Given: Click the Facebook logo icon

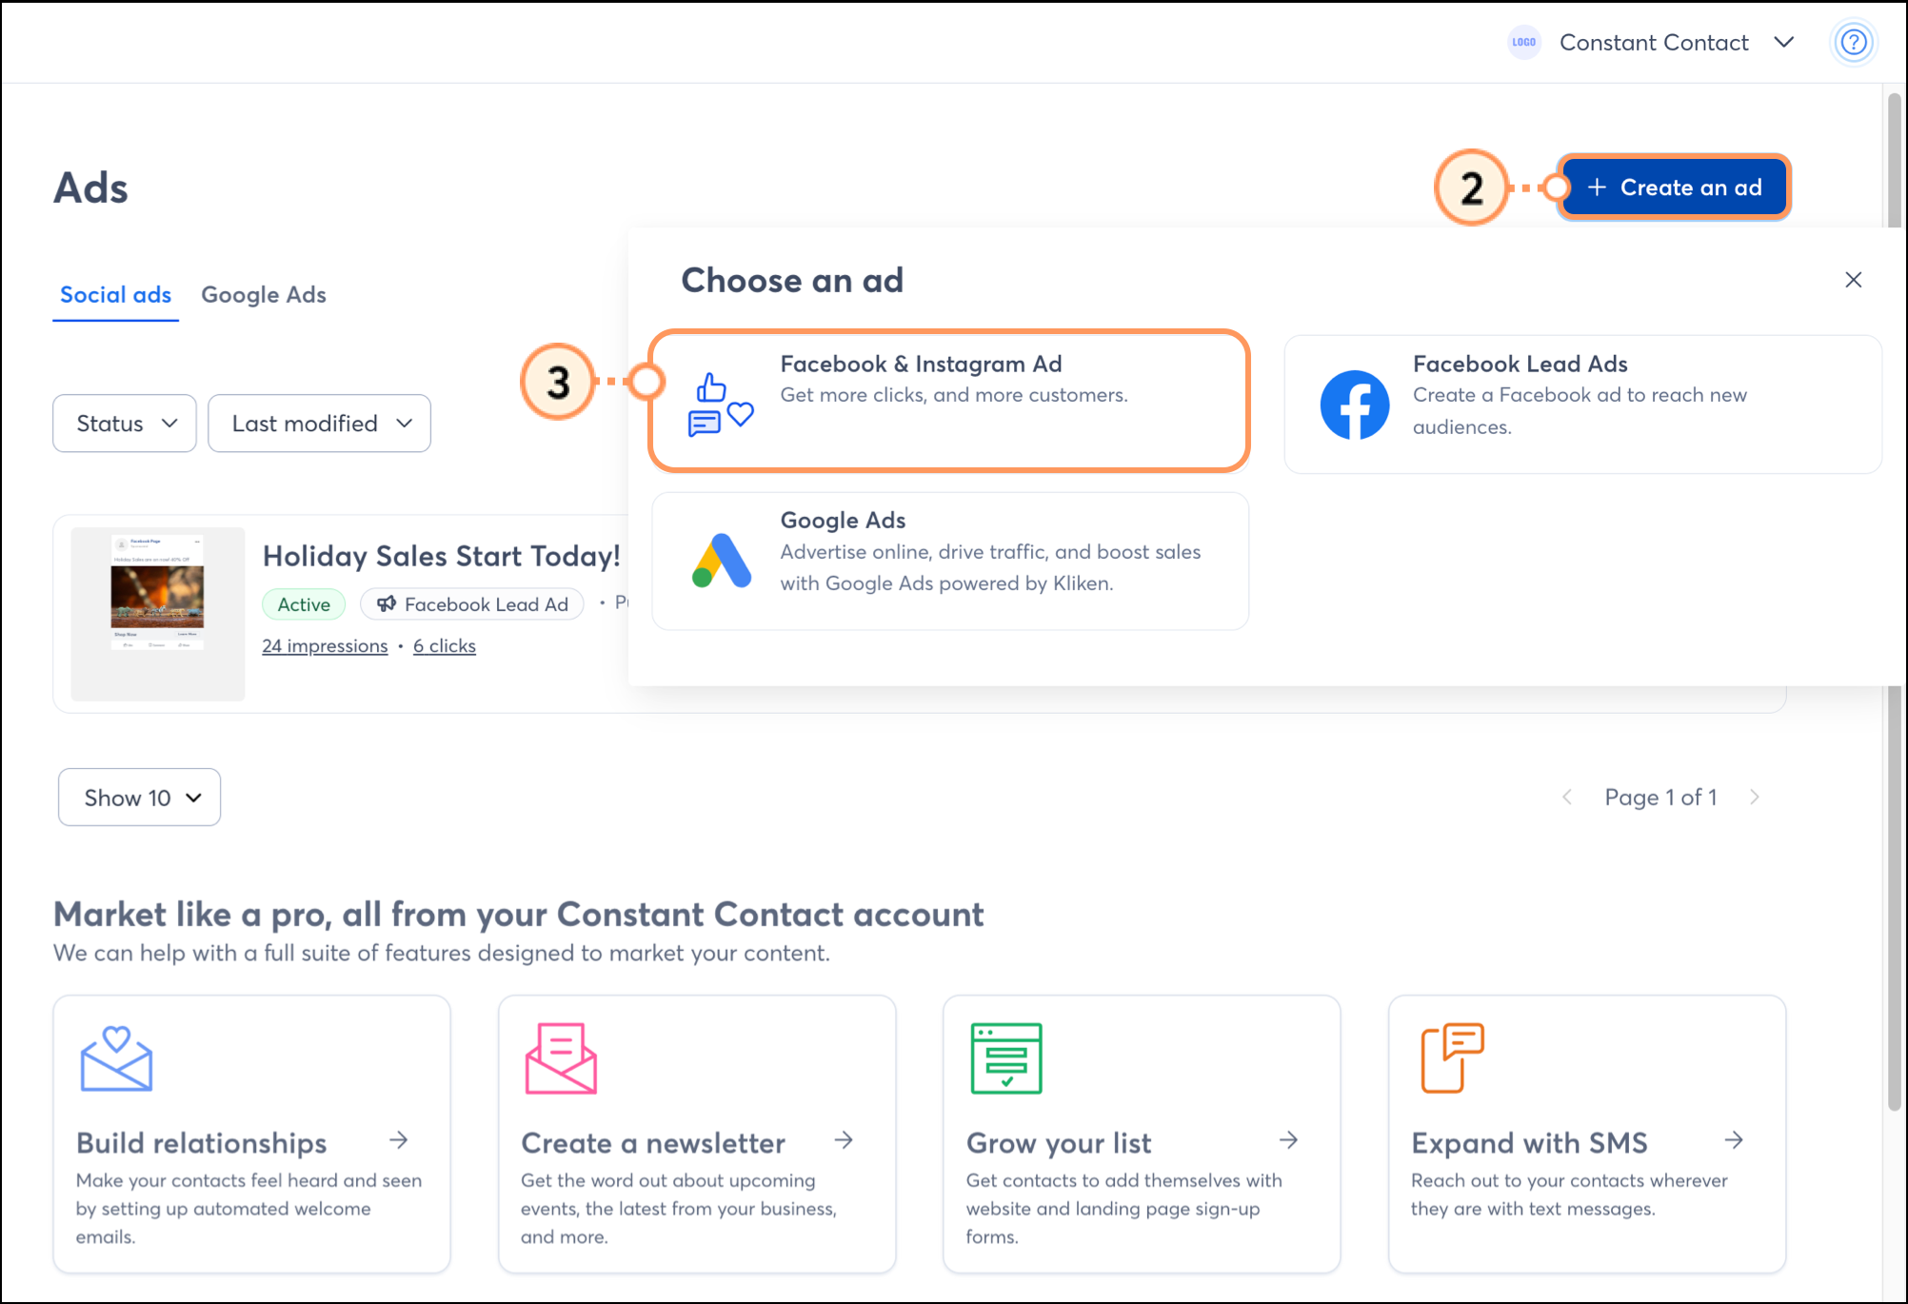Looking at the screenshot, I should tap(1354, 405).
